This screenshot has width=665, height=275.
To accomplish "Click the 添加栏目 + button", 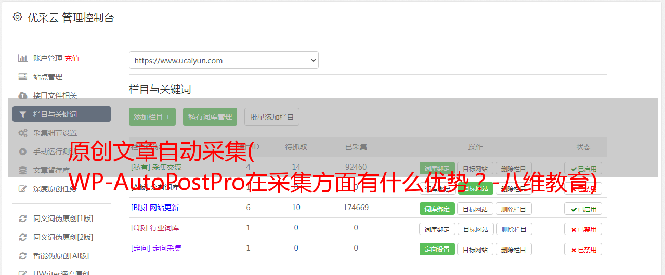I will pyautogui.click(x=152, y=117).
